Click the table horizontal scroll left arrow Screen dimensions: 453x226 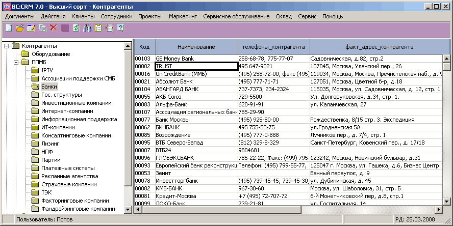pos(138,209)
